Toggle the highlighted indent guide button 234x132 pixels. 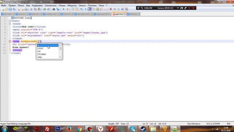[x=90, y=9]
